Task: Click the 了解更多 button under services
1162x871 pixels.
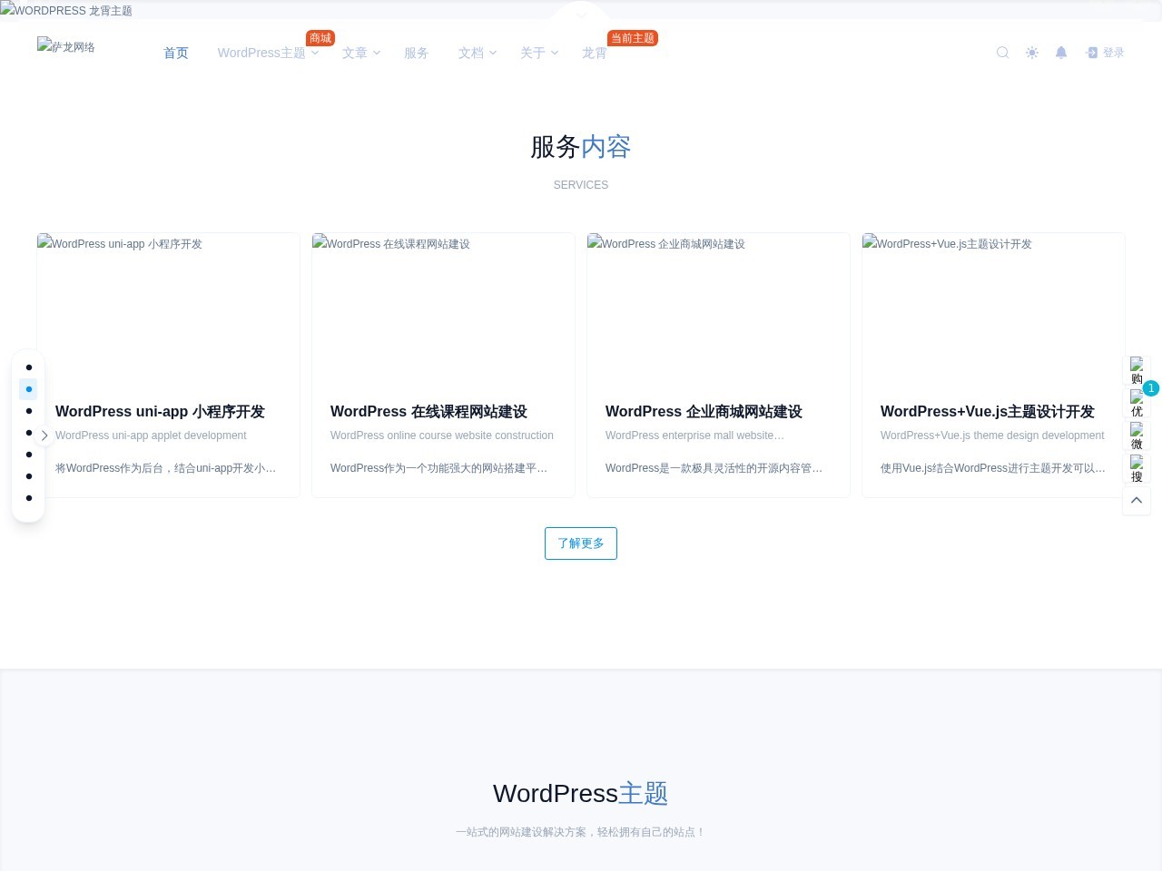Action: click(x=580, y=543)
